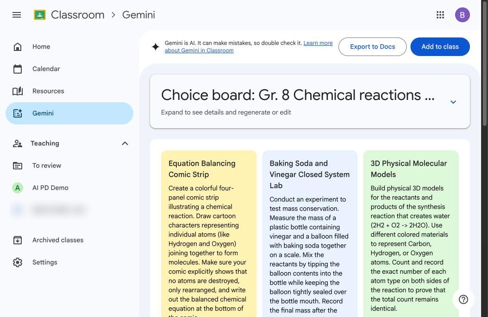Select the green 3D Physical Molecular Models card
This screenshot has width=488, height=317.
click(x=411, y=233)
